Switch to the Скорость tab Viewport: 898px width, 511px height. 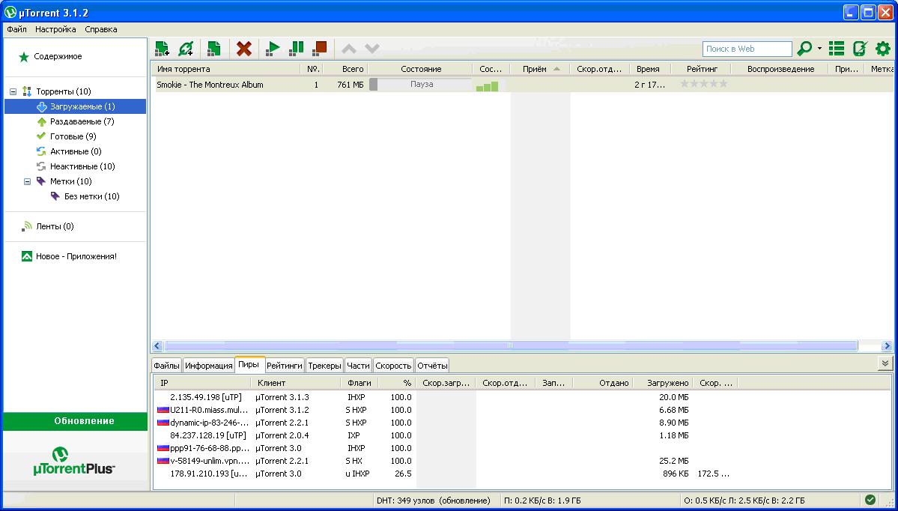tap(393, 366)
